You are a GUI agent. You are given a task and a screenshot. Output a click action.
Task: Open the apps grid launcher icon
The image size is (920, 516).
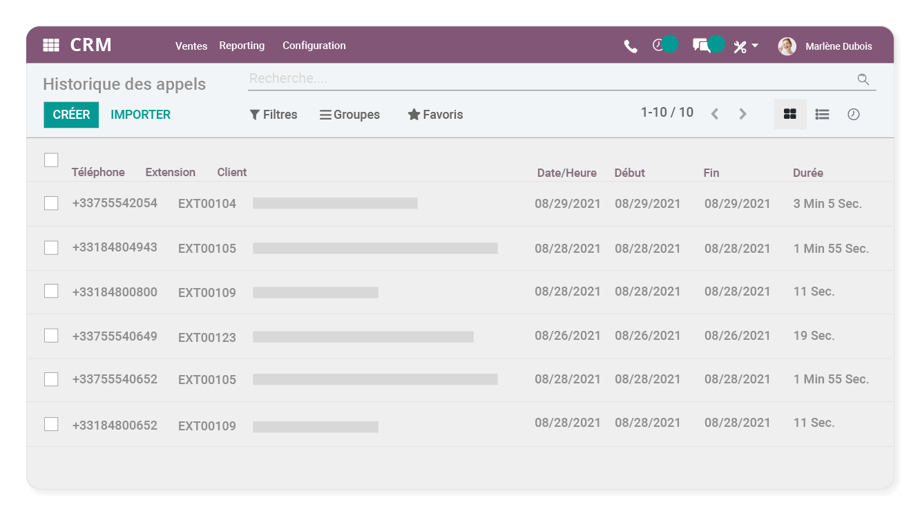pyautogui.click(x=50, y=45)
